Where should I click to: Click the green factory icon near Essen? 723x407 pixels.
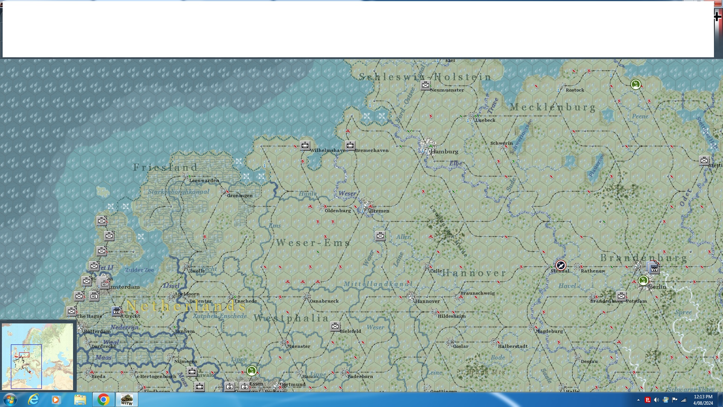click(252, 371)
